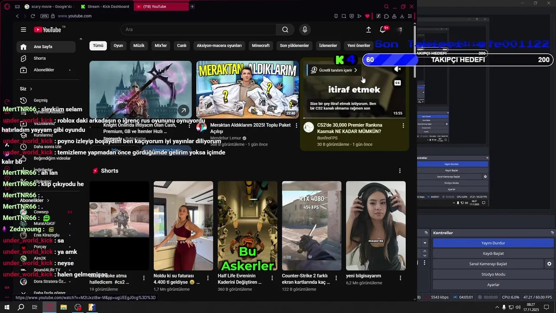Screen dimensions: 556x313
Task: Open the Shorts section three-dot menu
Action: tap(400, 171)
